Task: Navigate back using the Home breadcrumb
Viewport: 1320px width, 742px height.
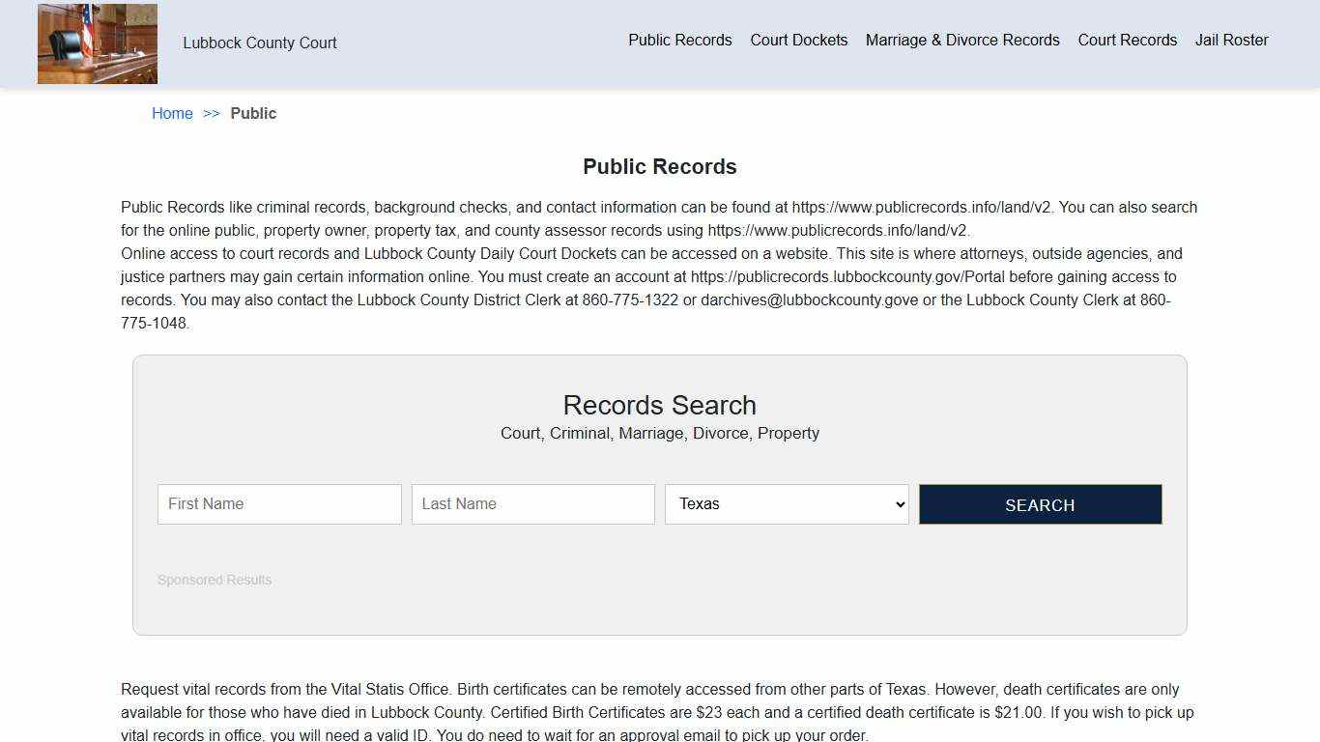Action: coord(172,113)
